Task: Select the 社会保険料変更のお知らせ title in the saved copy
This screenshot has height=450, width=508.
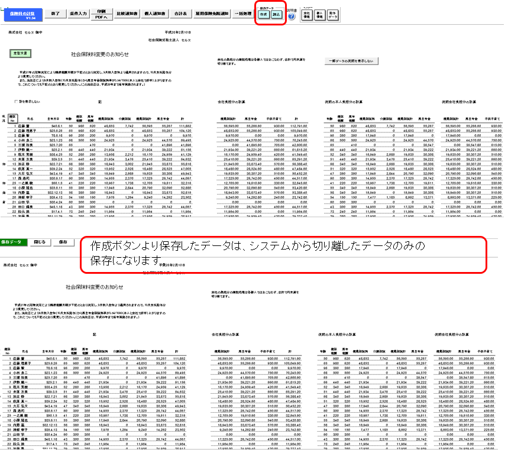Action: tap(94, 287)
